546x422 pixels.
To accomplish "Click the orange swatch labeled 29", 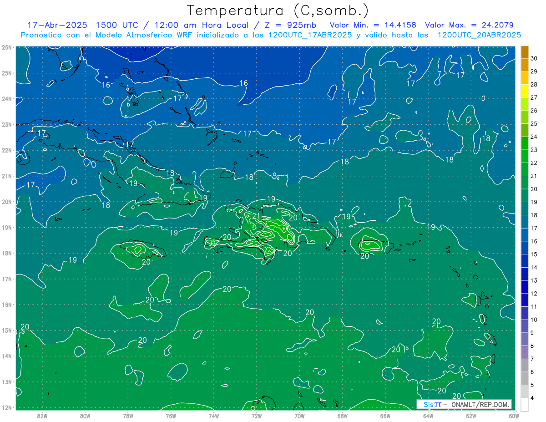I will click(x=525, y=65).
